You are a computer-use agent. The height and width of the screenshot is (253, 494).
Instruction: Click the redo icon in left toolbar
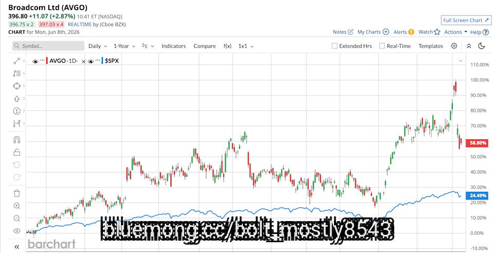[x=16, y=177]
